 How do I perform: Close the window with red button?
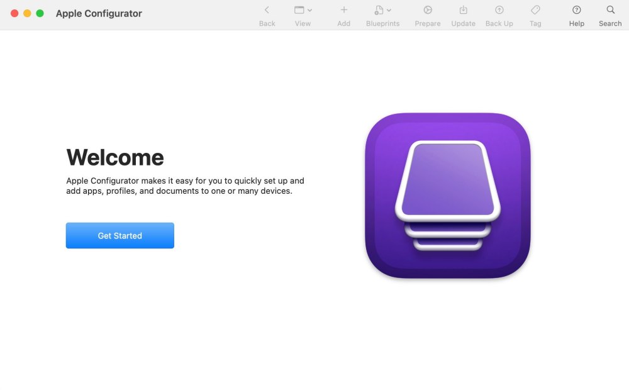[14, 13]
